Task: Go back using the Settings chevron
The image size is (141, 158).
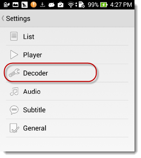Action: 3,18
